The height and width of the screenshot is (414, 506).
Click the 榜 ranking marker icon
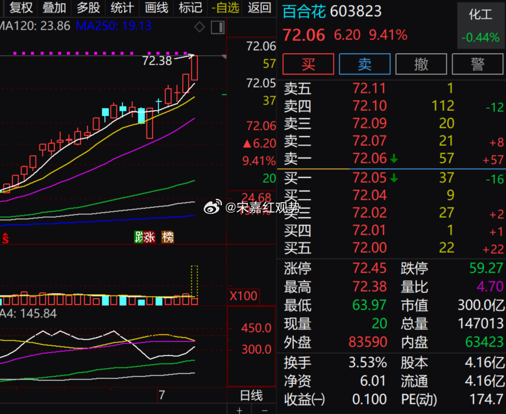pyautogui.click(x=168, y=237)
